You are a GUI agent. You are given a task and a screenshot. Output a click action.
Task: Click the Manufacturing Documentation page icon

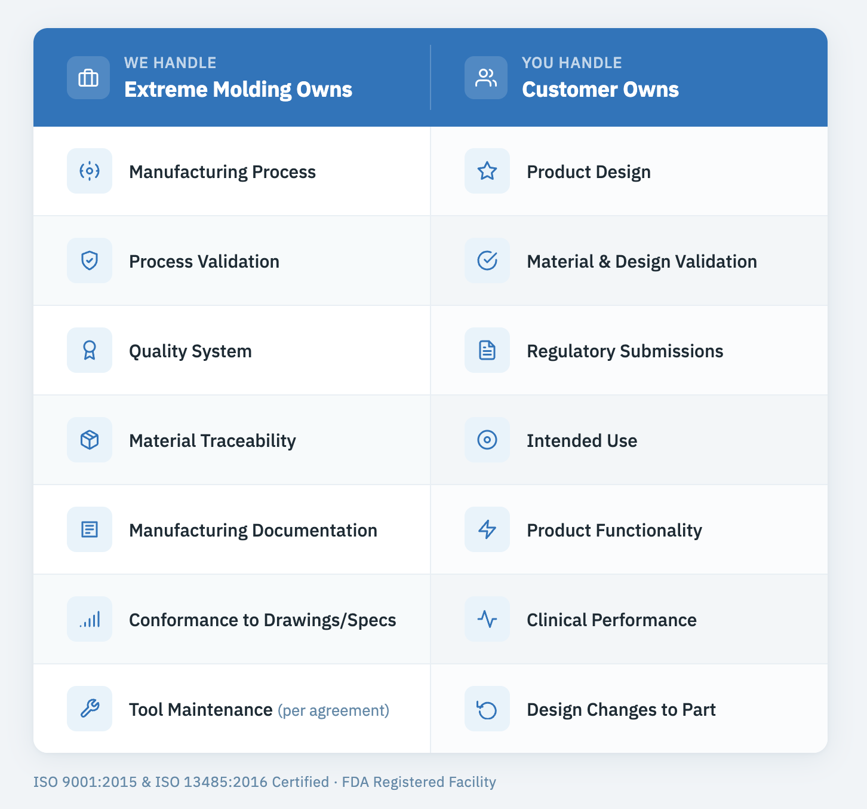[x=90, y=529]
